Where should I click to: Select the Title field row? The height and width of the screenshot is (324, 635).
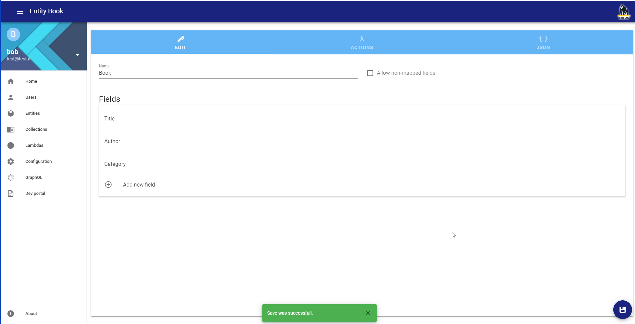click(x=362, y=119)
